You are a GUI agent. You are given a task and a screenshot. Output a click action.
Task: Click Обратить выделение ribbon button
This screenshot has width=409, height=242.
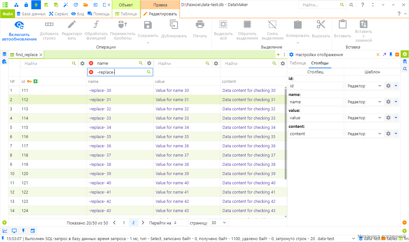[248, 31]
